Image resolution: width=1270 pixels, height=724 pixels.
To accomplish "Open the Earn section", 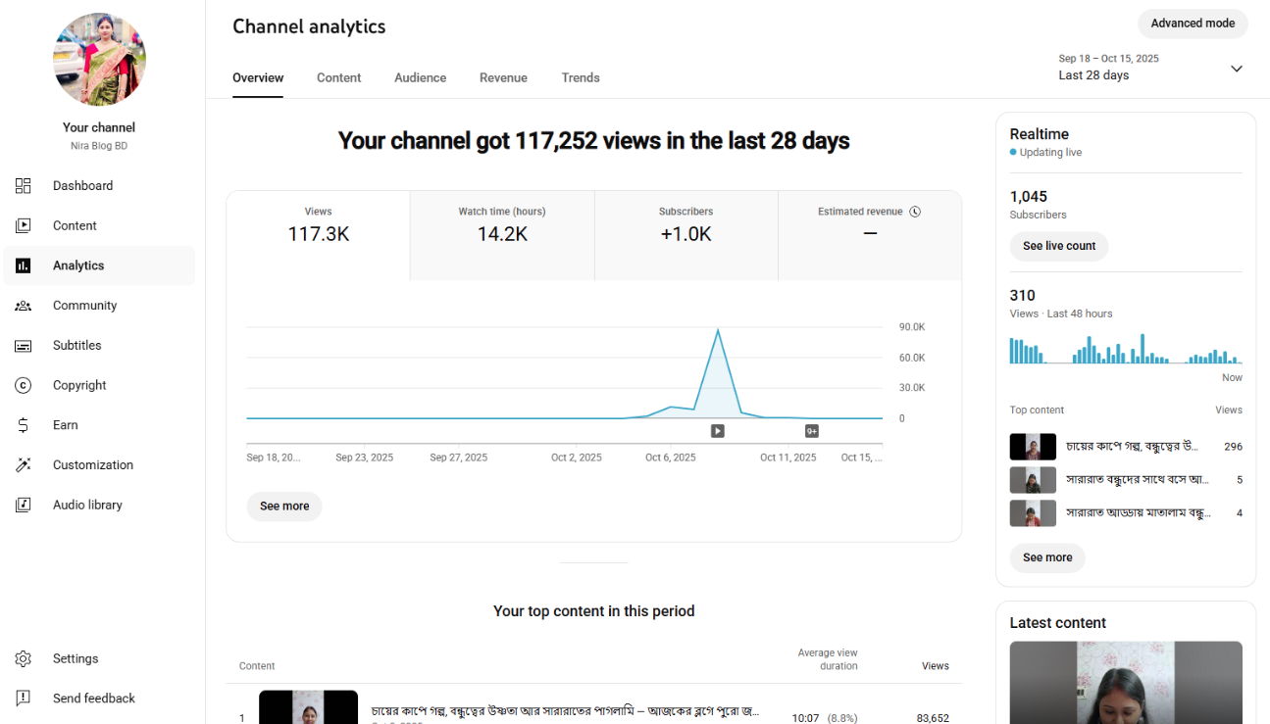I will click(65, 424).
